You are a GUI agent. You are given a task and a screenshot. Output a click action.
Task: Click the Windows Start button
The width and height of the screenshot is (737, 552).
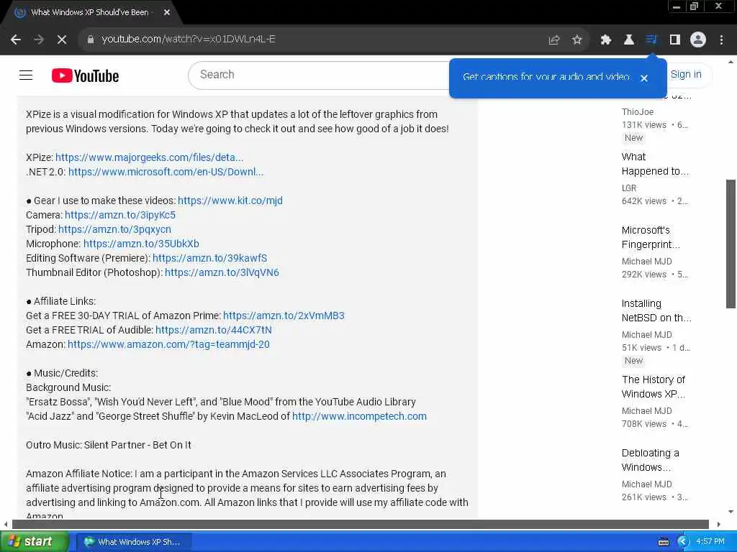[34, 542]
